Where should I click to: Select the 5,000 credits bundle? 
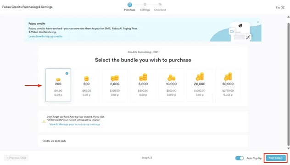(x=143, y=85)
